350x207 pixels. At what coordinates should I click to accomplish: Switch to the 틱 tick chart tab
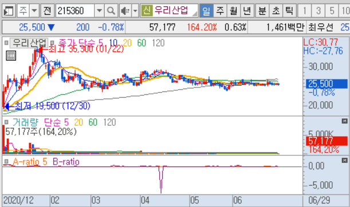click(289, 10)
